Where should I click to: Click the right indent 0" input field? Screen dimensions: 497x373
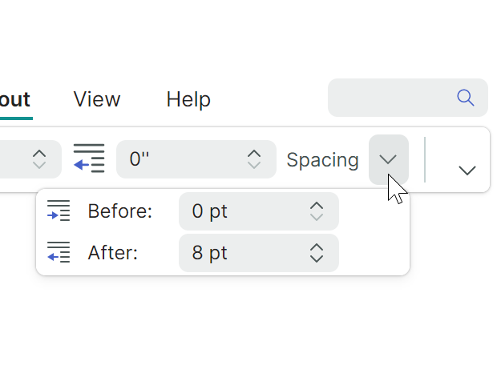click(x=180, y=159)
